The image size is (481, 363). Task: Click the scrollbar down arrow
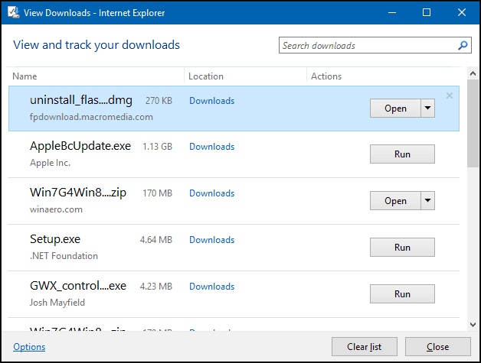[x=473, y=325]
